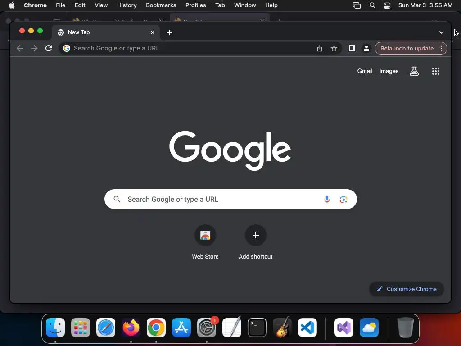This screenshot has width=461, height=346.
Task: Open the Gmail link
Action: click(x=365, y=71)
